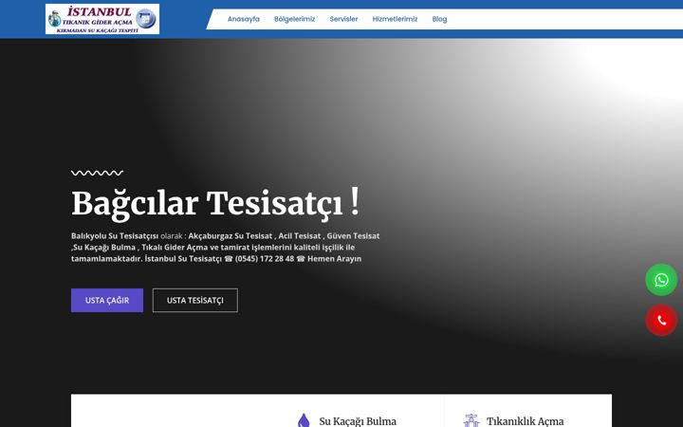Viewport: 683px width, 427px height.
Task: Click the Balıkyolu Su Tesisatçısı text
Action: [x=115, y=235]
